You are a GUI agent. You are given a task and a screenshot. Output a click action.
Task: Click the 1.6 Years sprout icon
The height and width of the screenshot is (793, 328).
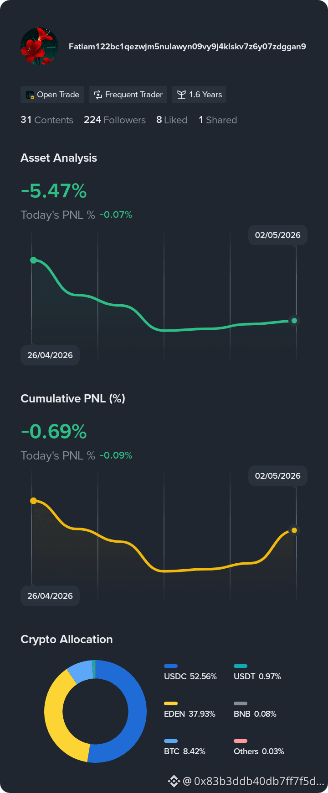point(181,95)
